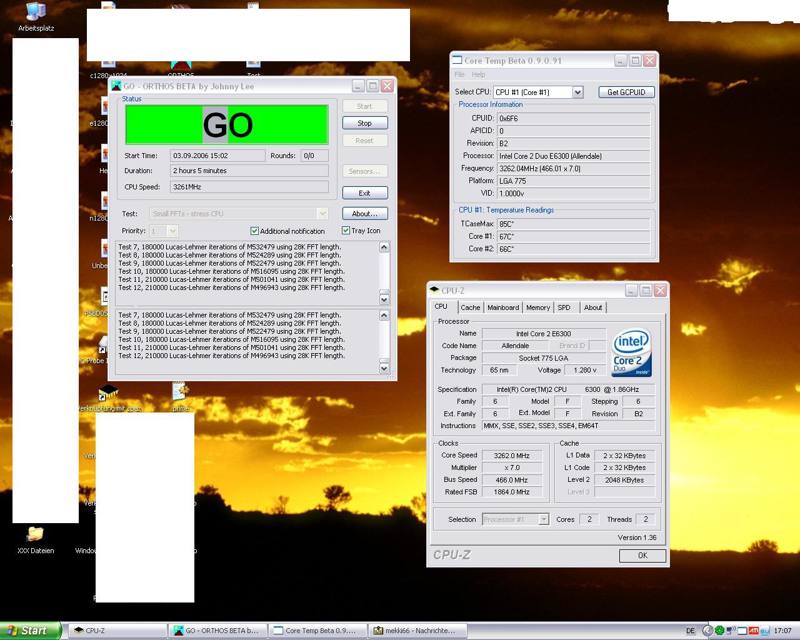Open the File menu in Core Temp
Image resolution: width=800 pixels, height=640 pixels.
click(459, 74)
